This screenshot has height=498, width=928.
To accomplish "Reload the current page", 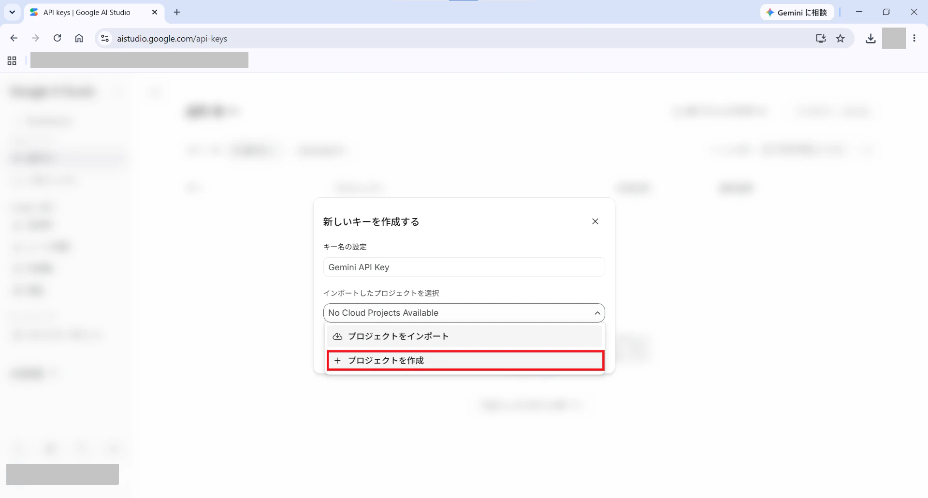I will [x=57, y=38].
